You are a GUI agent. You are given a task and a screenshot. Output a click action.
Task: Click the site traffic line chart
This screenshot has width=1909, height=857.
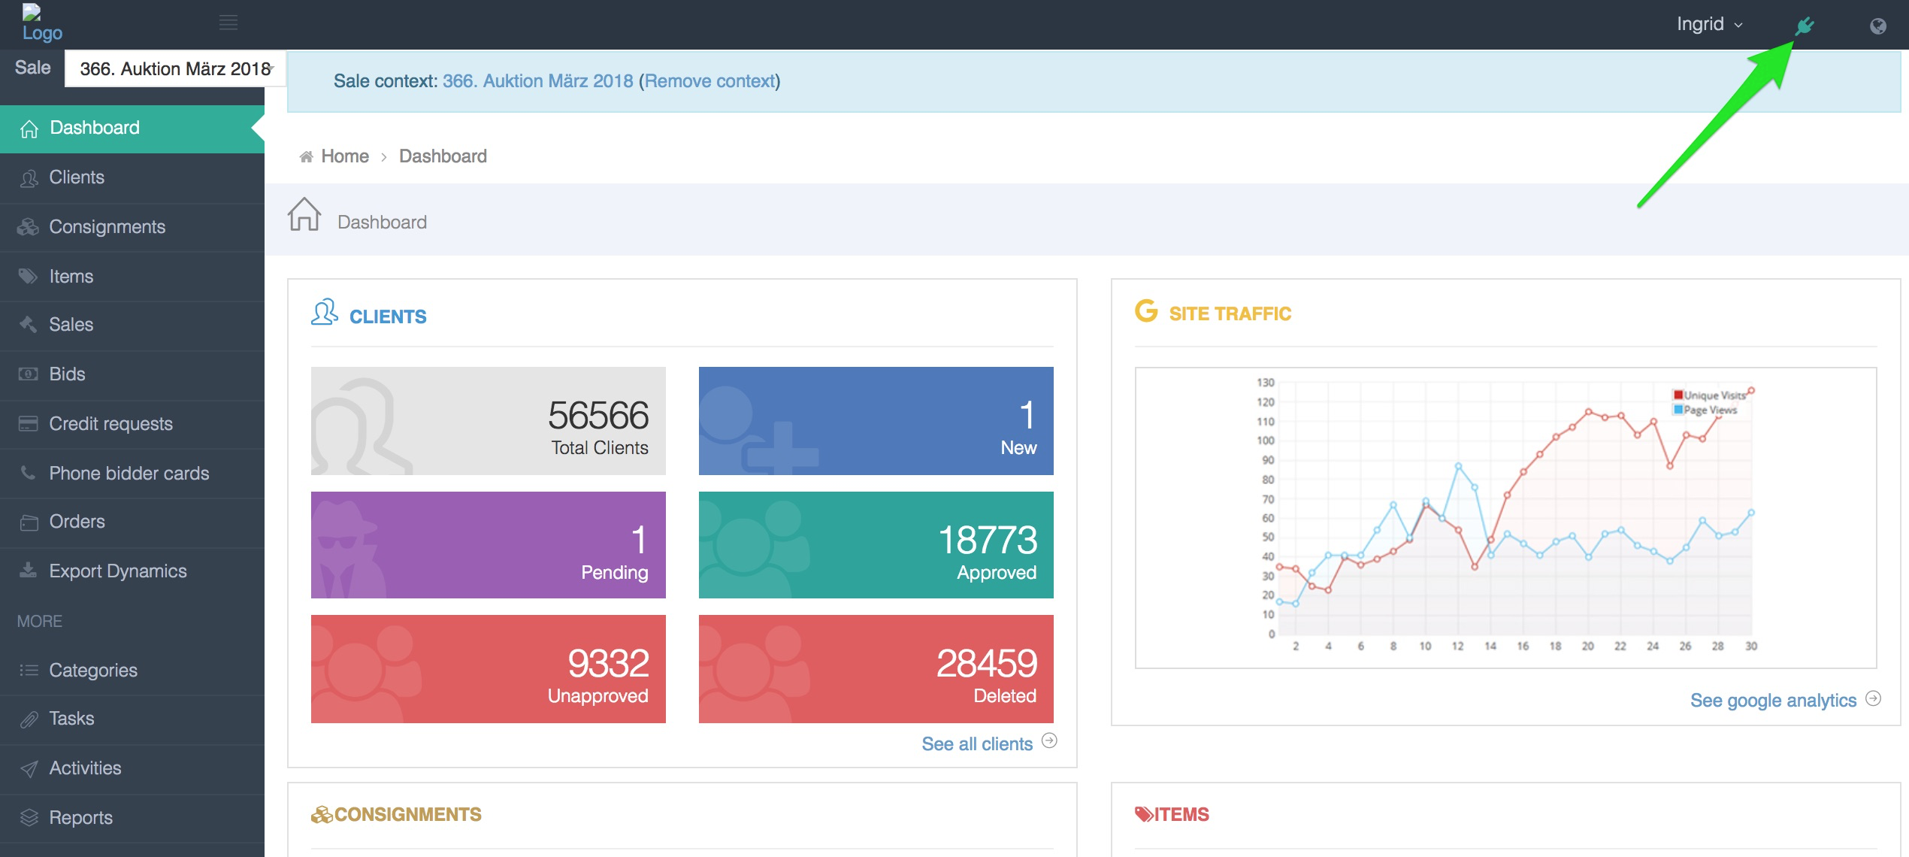[x=1505, y=517]
